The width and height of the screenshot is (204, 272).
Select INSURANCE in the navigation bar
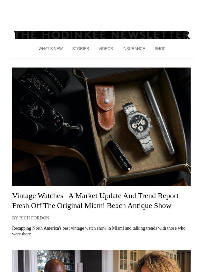pyautogui.click(x=134, y=49)
